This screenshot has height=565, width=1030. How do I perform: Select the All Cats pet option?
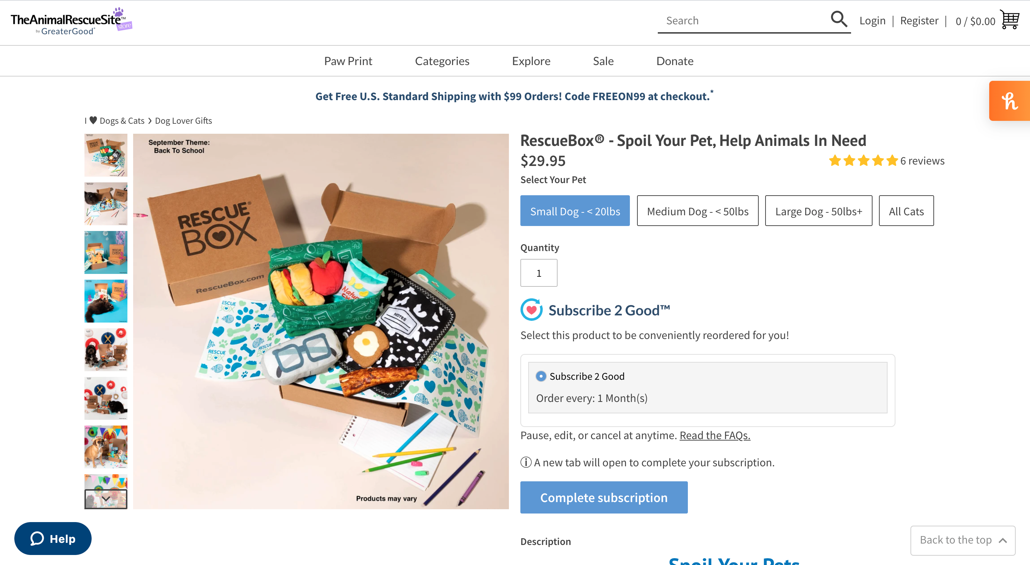(906, 211)
